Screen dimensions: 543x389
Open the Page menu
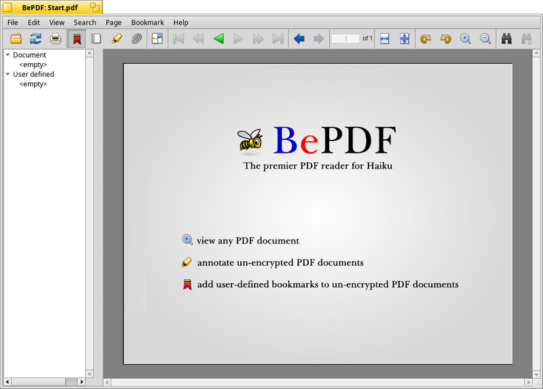113,22
